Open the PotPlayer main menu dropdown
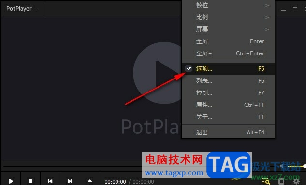306x185 pixels. coord(22,9)
